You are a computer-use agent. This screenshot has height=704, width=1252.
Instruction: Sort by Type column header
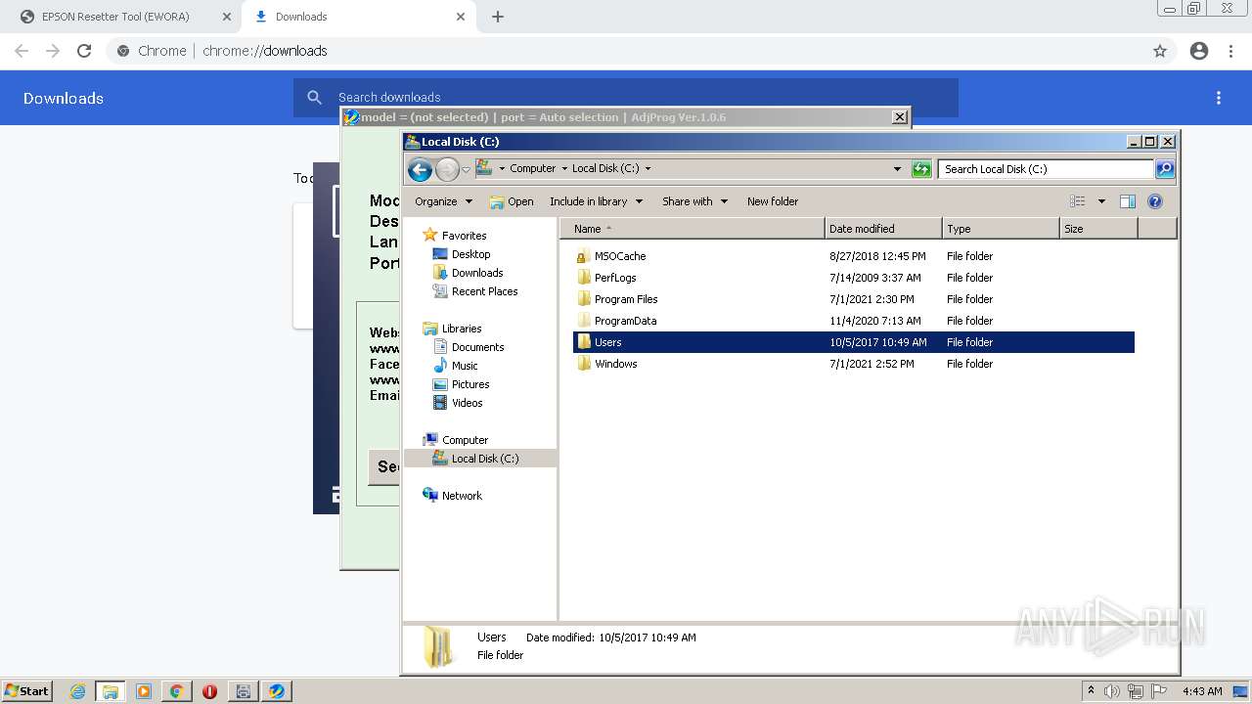(1001, 229)
